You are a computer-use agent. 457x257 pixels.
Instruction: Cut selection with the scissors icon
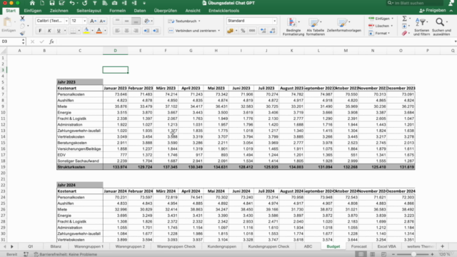click(22, 19)
